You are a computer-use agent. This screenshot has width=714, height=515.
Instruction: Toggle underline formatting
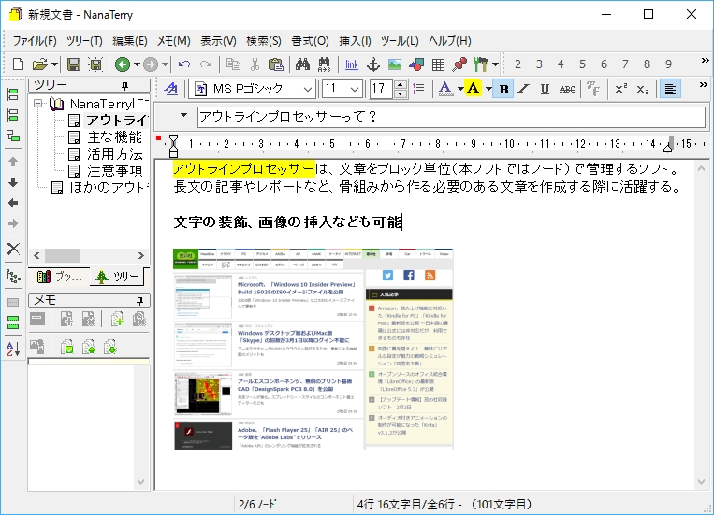[545, 89]
